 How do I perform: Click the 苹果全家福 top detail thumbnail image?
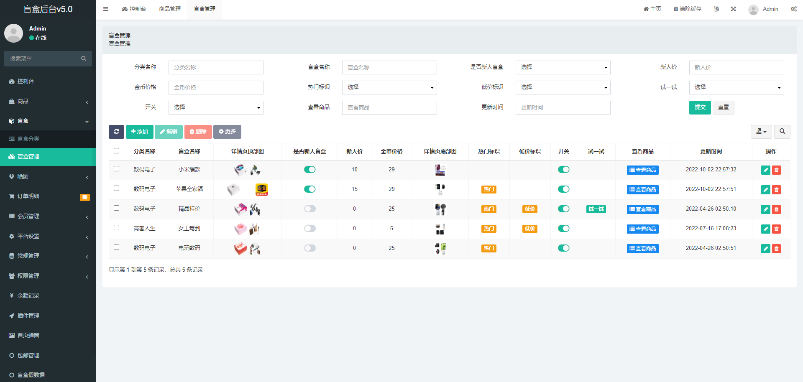[x=233, y=189]
